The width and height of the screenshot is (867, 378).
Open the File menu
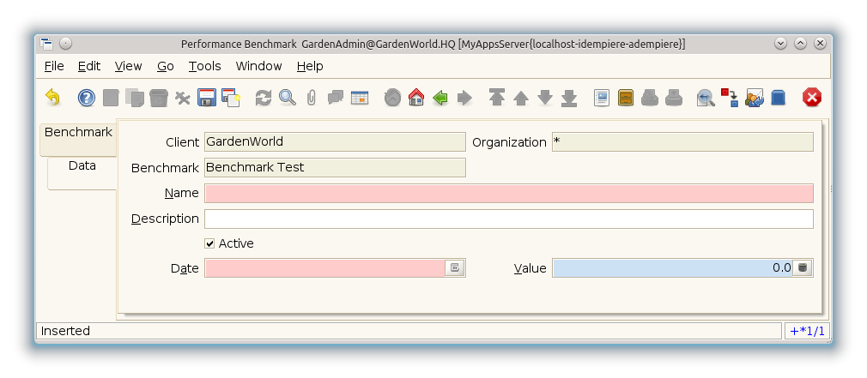[53, 66]
